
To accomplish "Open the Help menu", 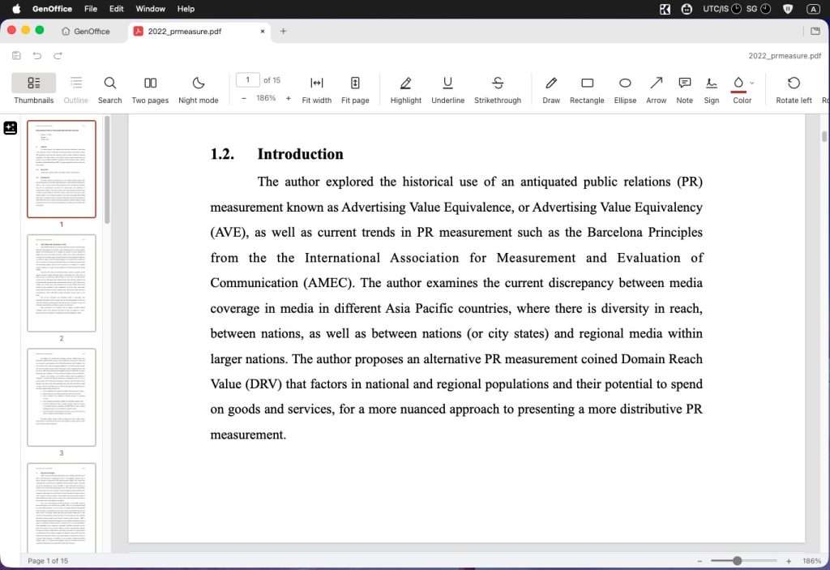I will click(x=186, y=9).
